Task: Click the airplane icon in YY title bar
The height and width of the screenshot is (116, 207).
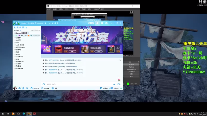Action: (53, 23)
